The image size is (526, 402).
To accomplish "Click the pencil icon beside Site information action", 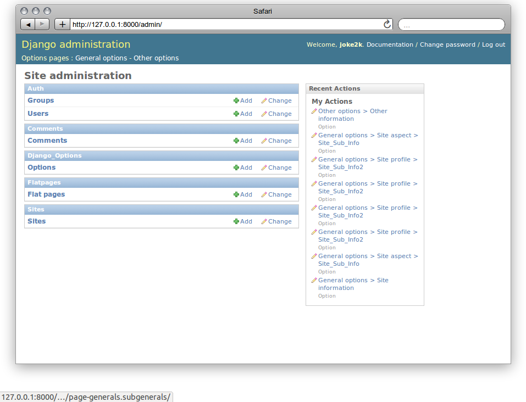I will [314, 280].
